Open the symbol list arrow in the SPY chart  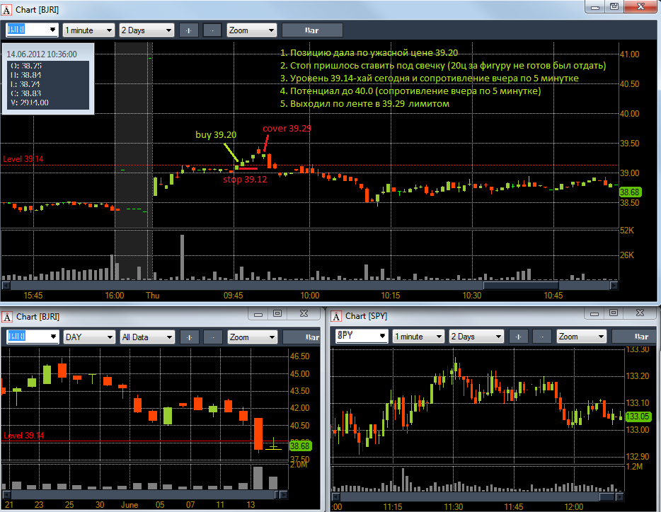382,336
